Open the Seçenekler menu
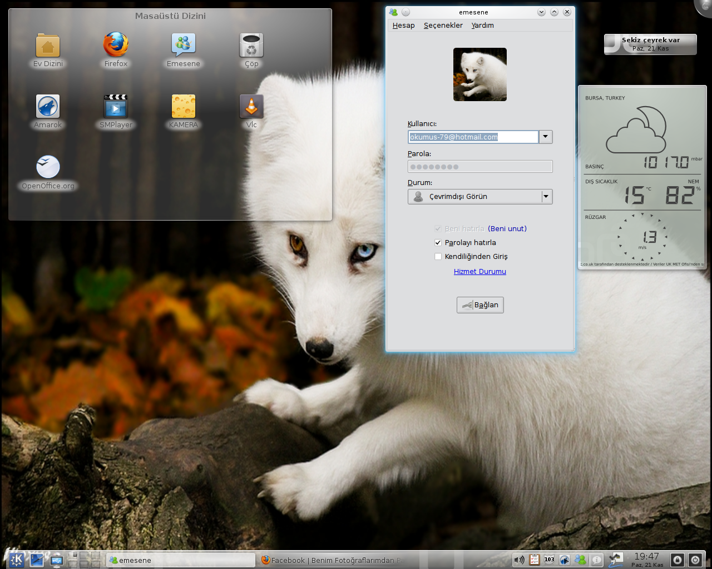Viewport: 712px width, 569px height. tap(443, 26)
